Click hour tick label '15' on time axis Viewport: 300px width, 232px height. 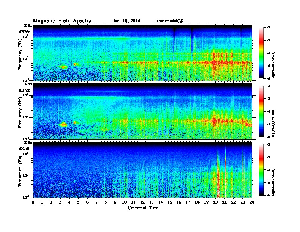pyautogui.click(x=170, y=202)
